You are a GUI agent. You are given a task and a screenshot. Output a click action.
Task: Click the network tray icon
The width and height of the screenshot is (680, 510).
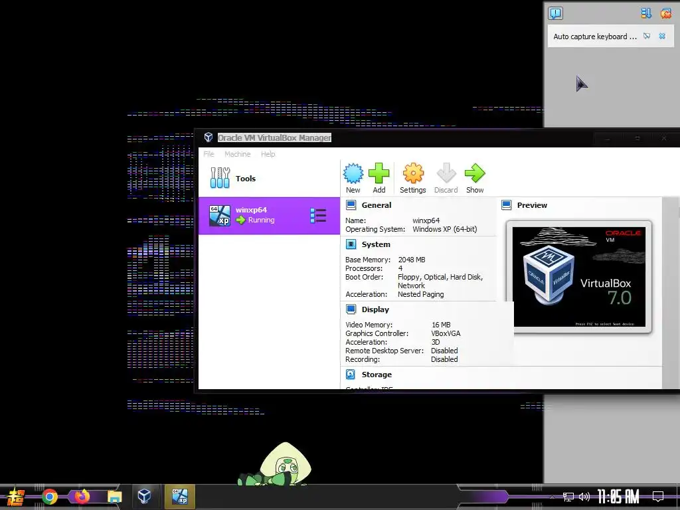tap(568, 497)
